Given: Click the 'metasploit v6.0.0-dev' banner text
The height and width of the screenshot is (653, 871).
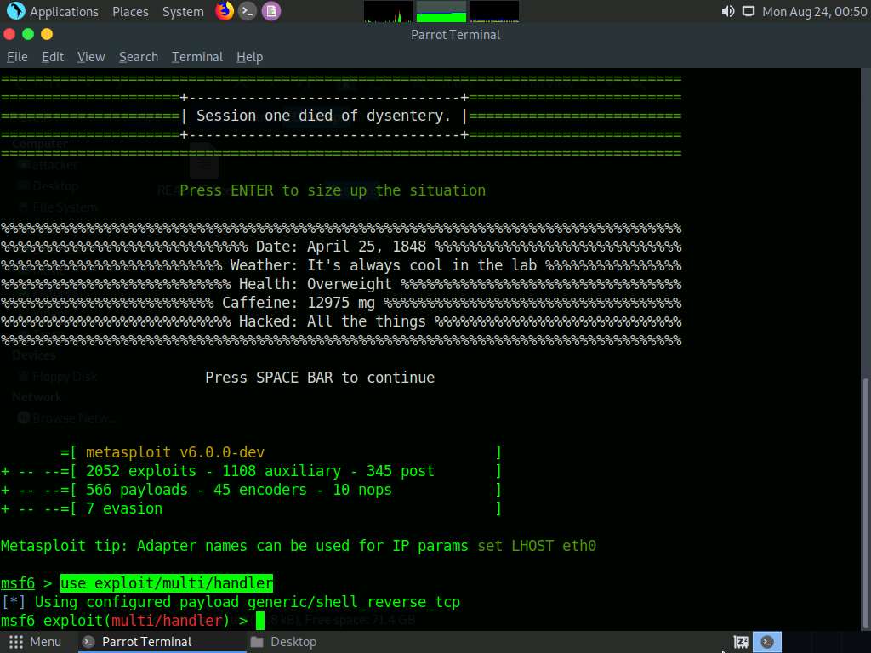Looking at the screenshot, I should [175, 452].
